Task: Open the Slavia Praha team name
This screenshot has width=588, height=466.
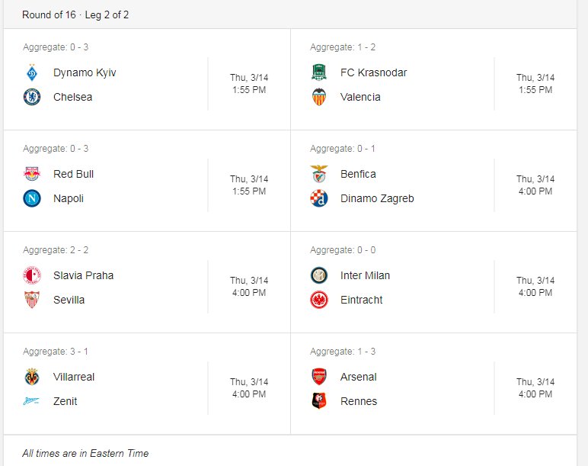Action: point(83,275)
